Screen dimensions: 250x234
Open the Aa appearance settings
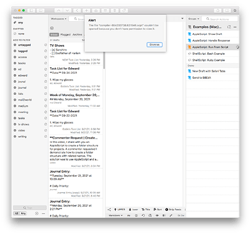(129, 215)
